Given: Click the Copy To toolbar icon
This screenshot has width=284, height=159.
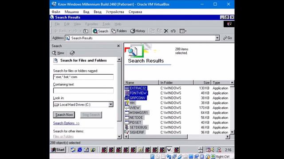Looking at the screenshot, I should [159, 31].
